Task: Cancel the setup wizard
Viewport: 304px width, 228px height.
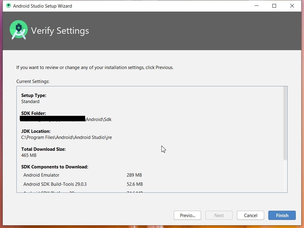Action: [250, 215]
